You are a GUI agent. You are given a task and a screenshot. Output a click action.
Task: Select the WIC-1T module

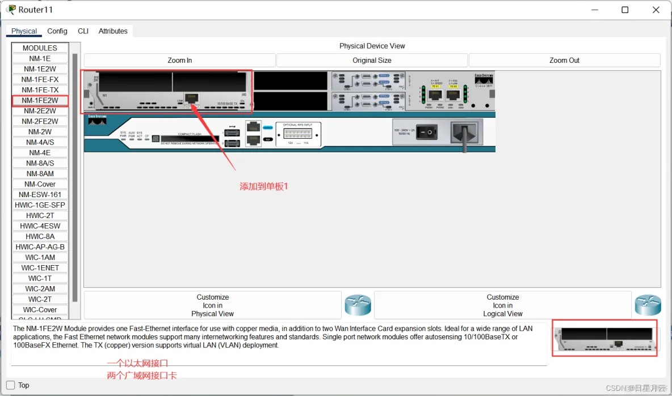coord(40,278)
